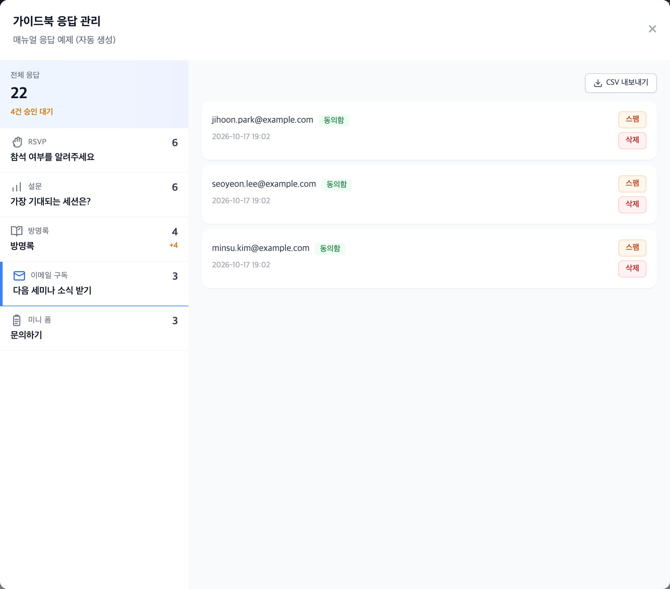This screenshot has height=589, width=670.
Task: Click 동의함 badge next to minsu.kim
Action: coord(330,249)
